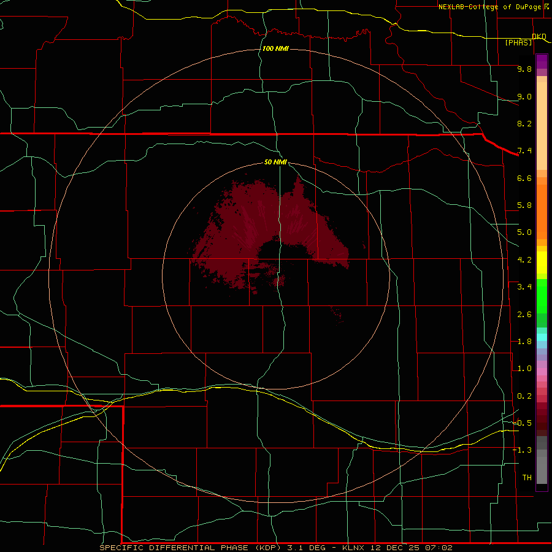The width and height of the screenshot is (552, 552).
Task: Click the '[PHAS]' unit label
Action: (518, 43)
